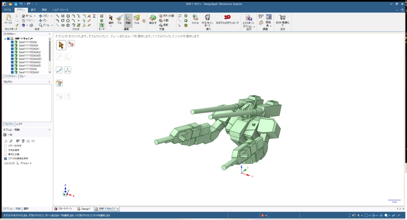Uncheck the top Solid1111153342 entry
Screen dimensions: 407x220
(12, 42)
